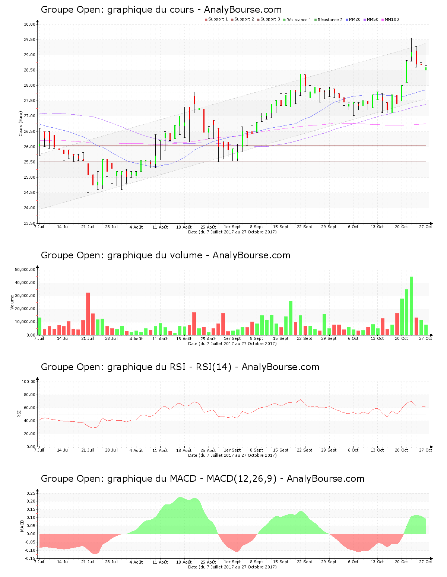Click the 28.50 value on the price axis
Viewport: 447px width, 577px height.
coord(29,70)
